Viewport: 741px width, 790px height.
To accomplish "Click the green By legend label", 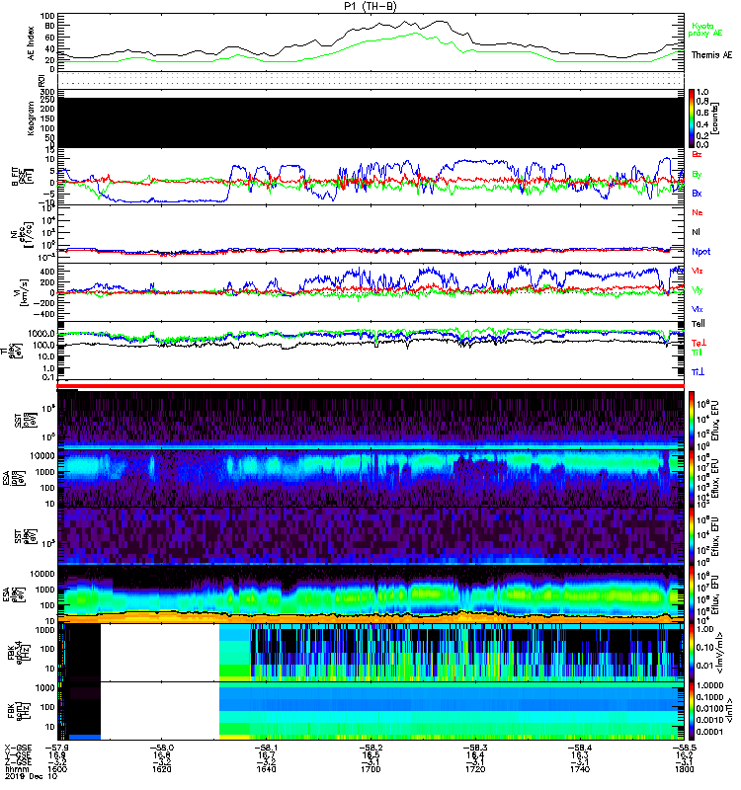I will 697,175.
